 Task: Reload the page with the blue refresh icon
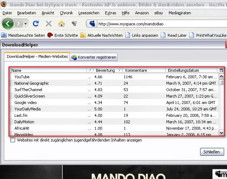(x=35, y=24)
